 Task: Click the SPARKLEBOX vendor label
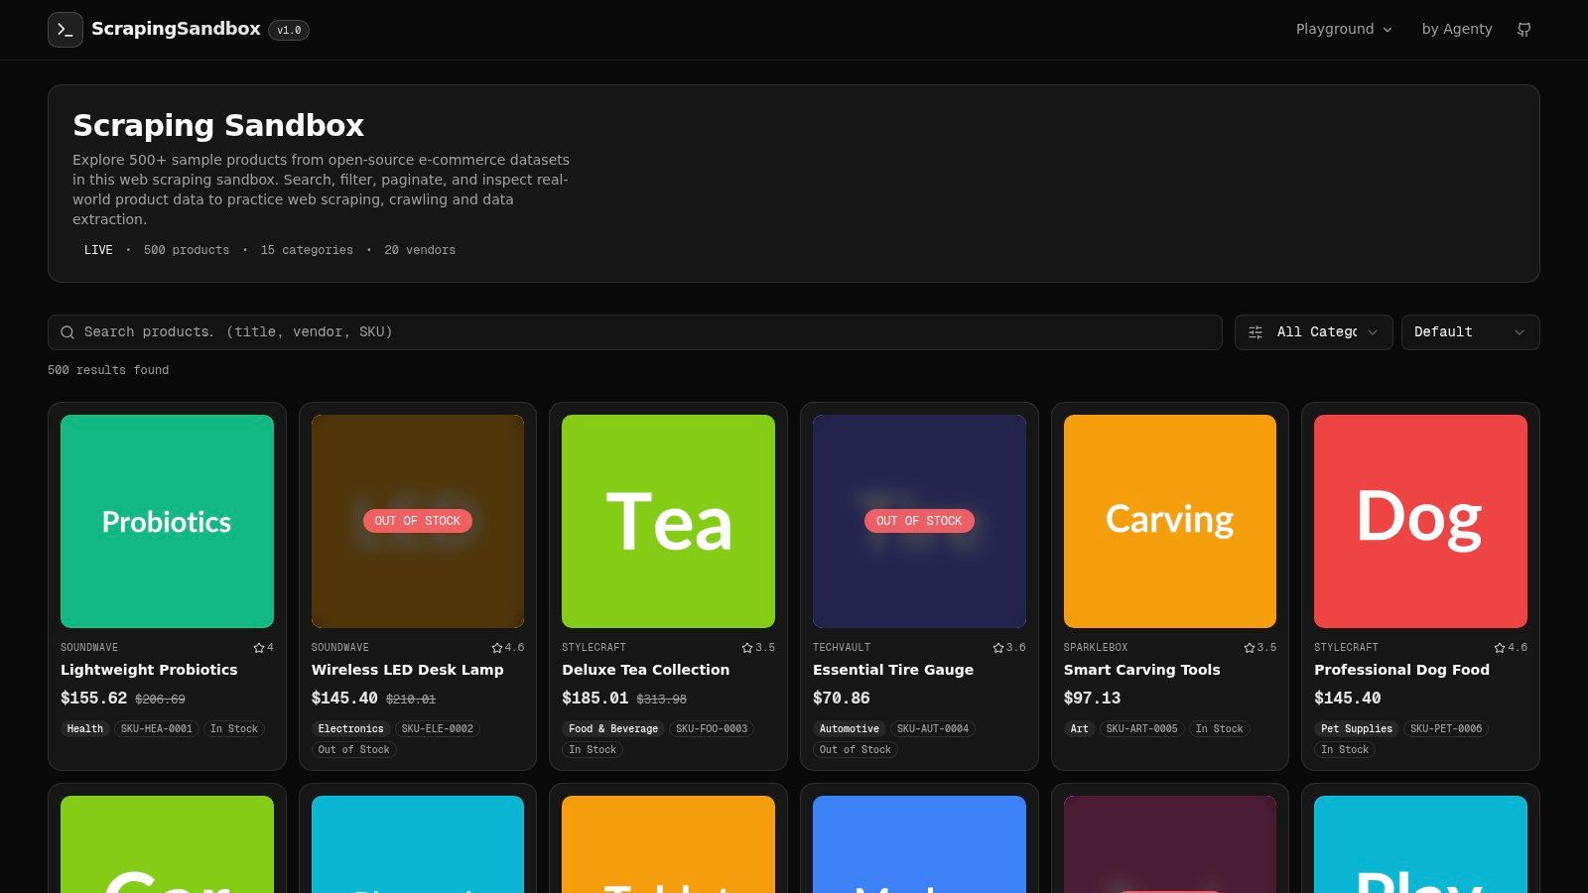click(1096, 648)
